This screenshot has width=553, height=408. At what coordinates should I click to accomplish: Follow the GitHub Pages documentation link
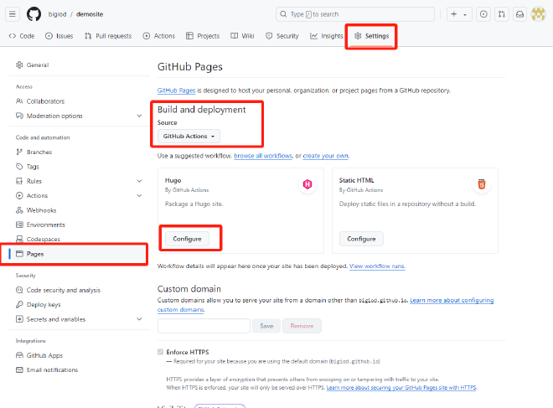pos(176,90)
